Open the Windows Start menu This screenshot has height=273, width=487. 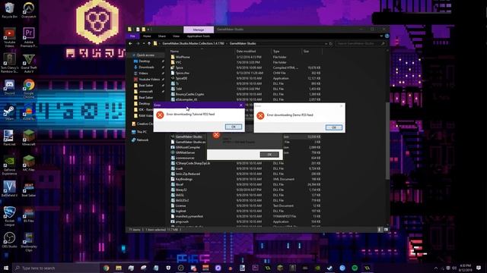tap(6, 268)
